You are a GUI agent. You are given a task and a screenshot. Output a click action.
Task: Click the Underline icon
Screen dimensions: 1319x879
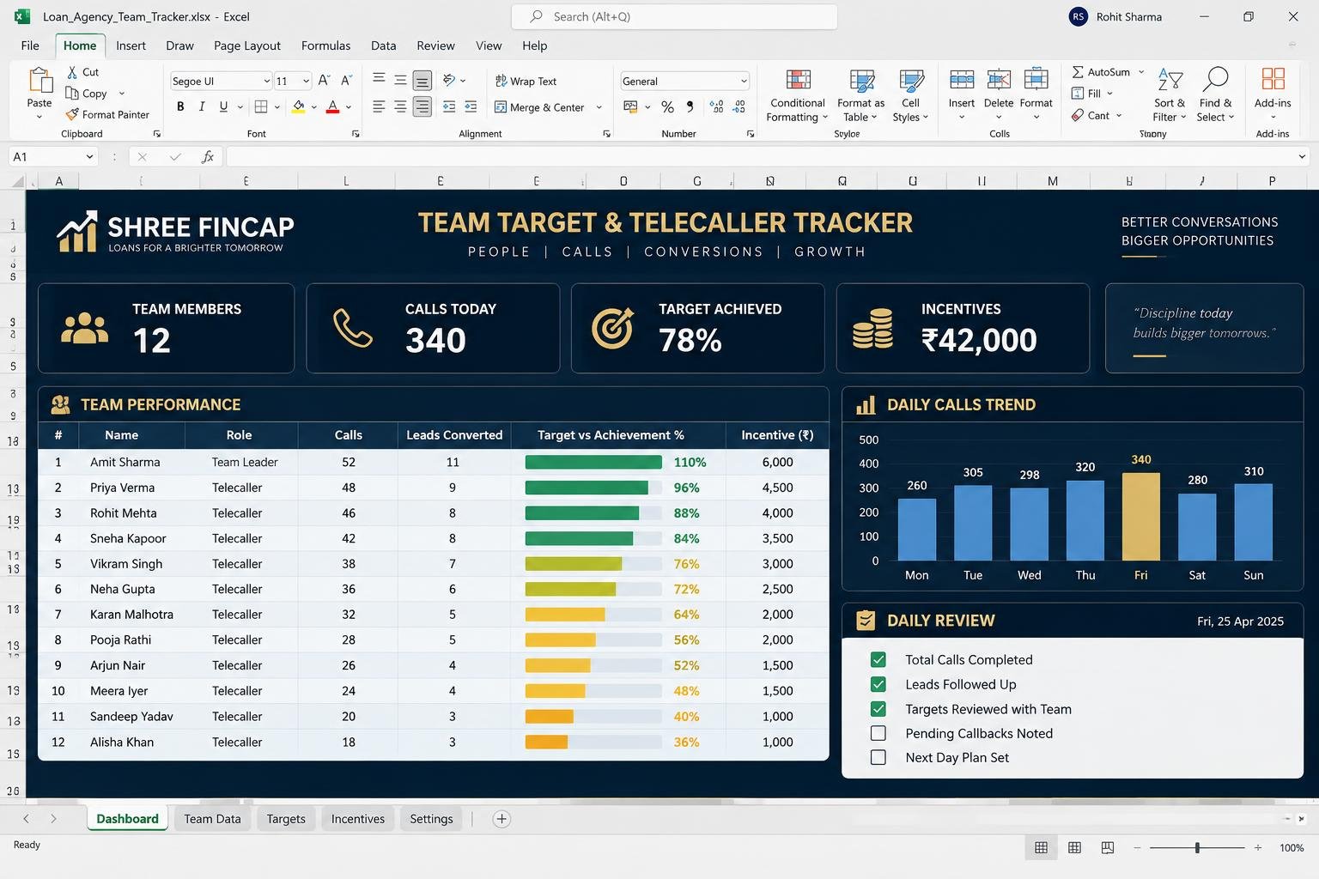pyautogui.click(x=223, y=106)
